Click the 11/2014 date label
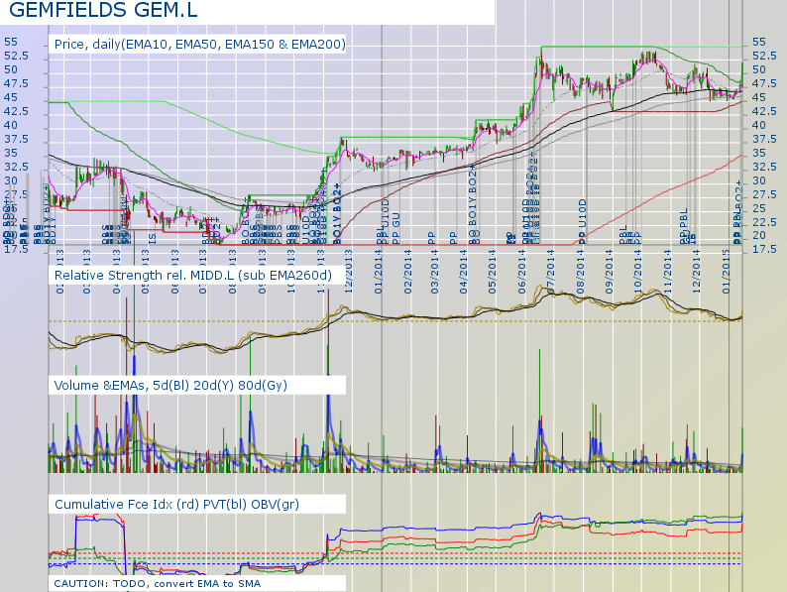The width and height of the screenshot is (787, 592). 667,272
